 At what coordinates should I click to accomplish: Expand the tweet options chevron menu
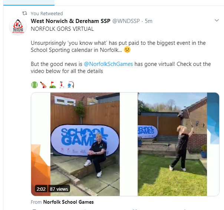(x=217, y=20)
